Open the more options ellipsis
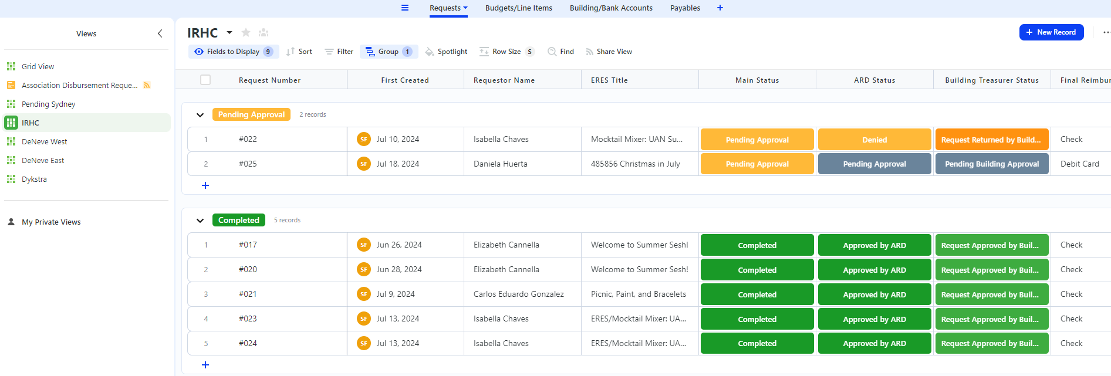 pos(1106,32)
